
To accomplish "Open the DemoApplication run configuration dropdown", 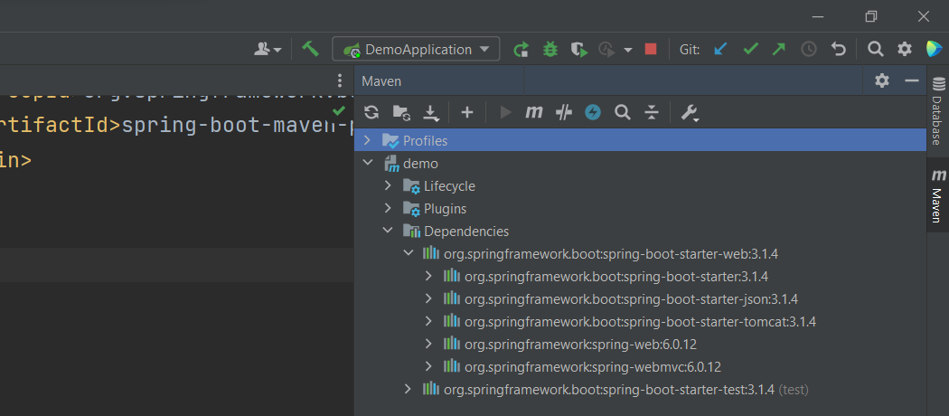I will click(416, 49).
